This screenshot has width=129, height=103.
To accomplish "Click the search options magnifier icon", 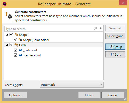I will [x=95, y=29].
